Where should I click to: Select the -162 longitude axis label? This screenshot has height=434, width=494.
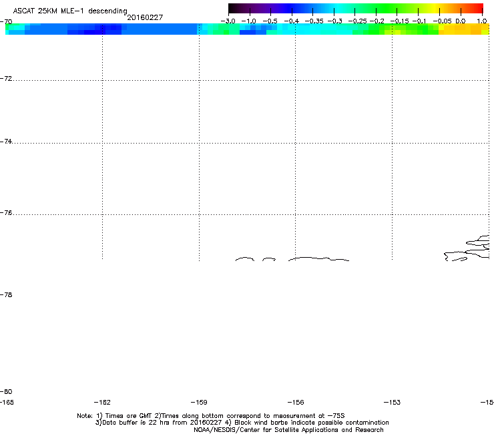pyautogui.click(x=102, y=402)
